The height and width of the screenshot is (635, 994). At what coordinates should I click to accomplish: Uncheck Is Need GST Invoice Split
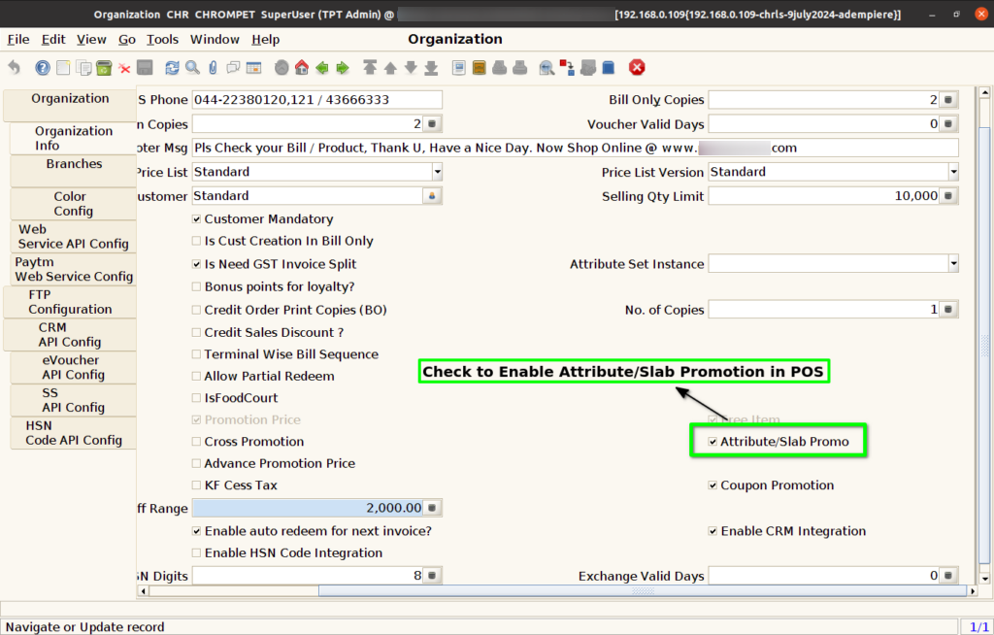coord(196,264)
